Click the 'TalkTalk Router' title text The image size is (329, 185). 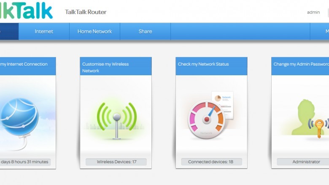(86, 12)
